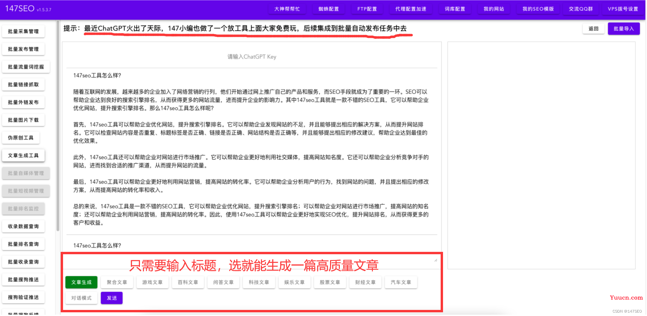
Task: Choose 游戏文章 type
Action: click(152, 282)
